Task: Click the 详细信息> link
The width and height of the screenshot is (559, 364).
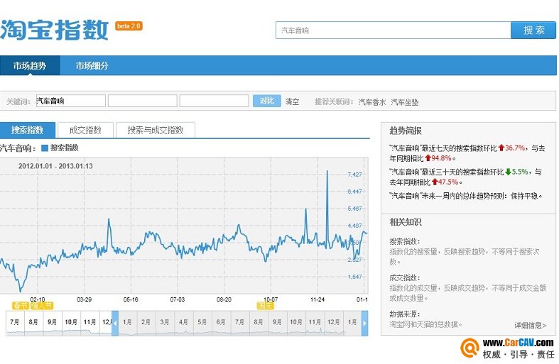Action: point(530,325)
